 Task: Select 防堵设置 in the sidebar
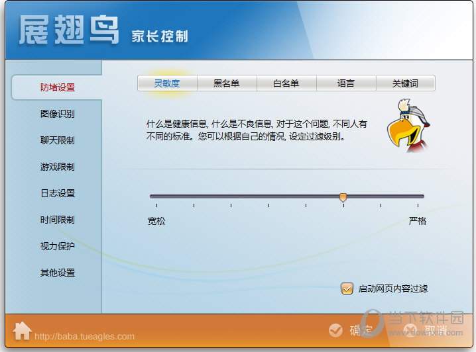[x=58, y=87]
